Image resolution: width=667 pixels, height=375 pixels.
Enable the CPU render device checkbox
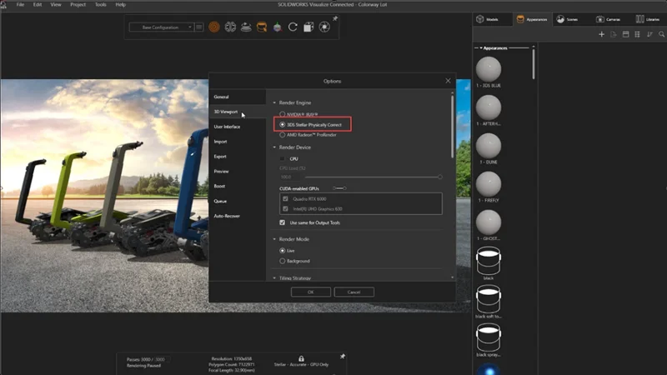click(282, 158)
